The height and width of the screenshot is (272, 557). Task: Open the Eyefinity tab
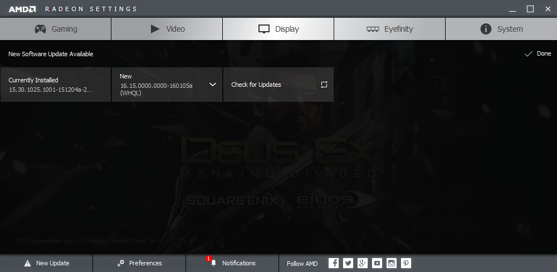(390, 29)
